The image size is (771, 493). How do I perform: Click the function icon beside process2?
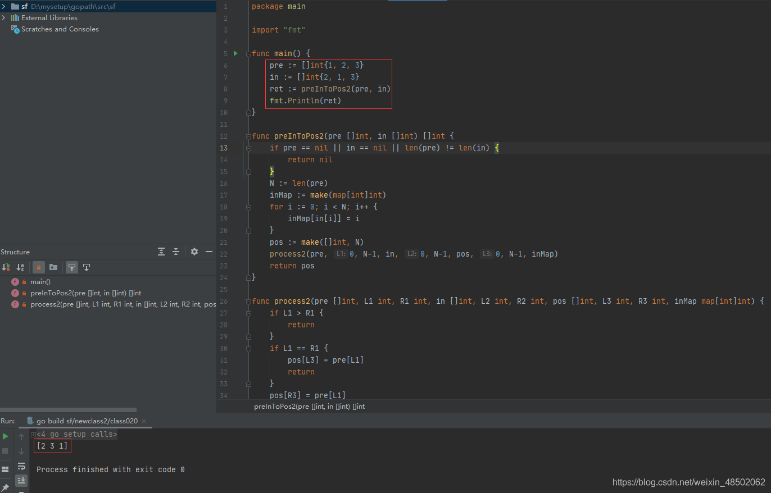pyautogui.click(x=15, y=304)
